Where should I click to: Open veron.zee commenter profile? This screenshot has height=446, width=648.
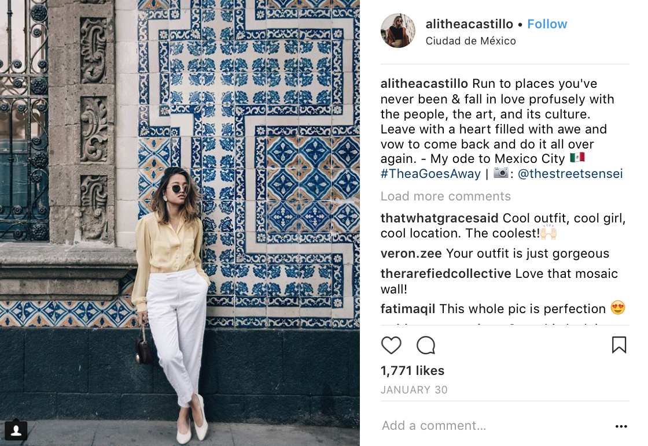coord(411,253)
